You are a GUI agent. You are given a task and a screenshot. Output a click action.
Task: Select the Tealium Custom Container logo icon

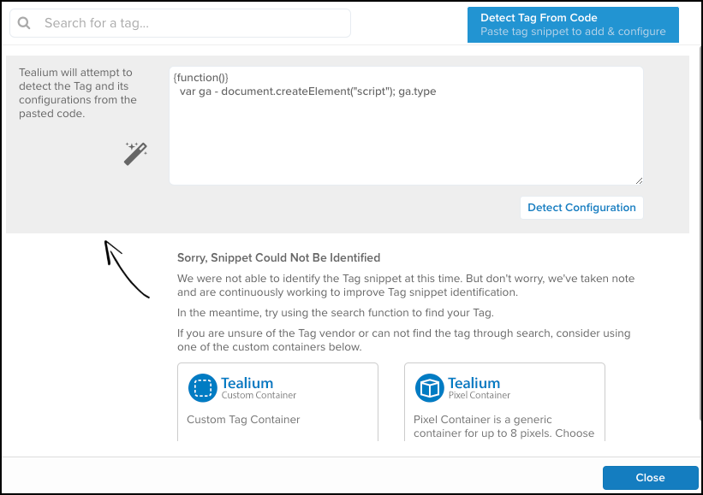pyautogui.click(x=202, y=388)
